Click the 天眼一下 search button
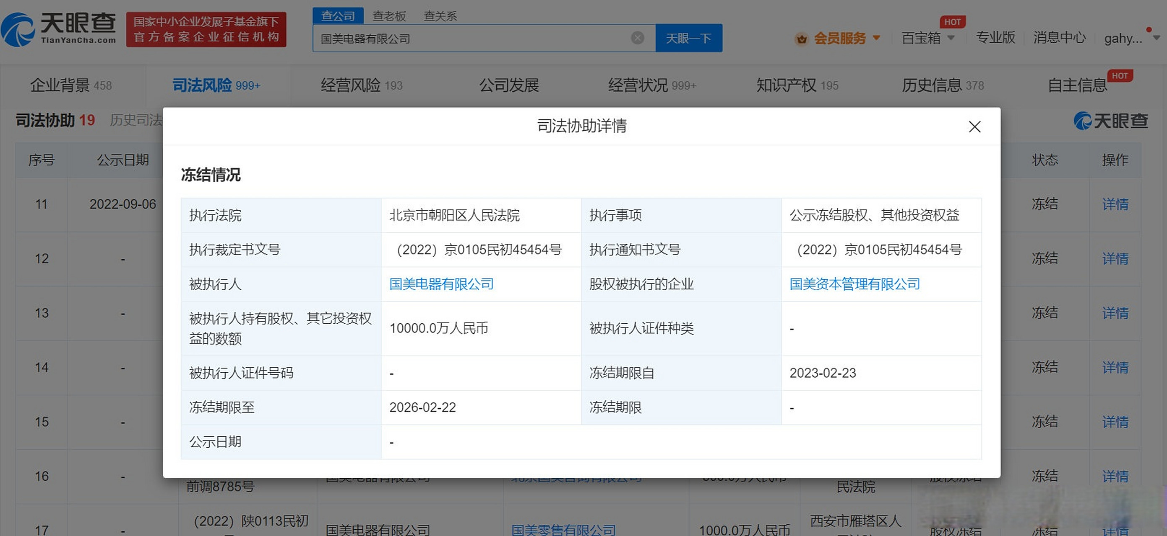The image size is (1167, 536). coord(689,38)
